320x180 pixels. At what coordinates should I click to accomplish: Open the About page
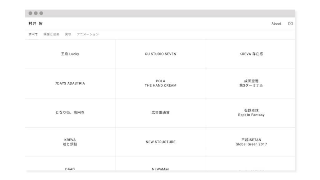[276, 23]
